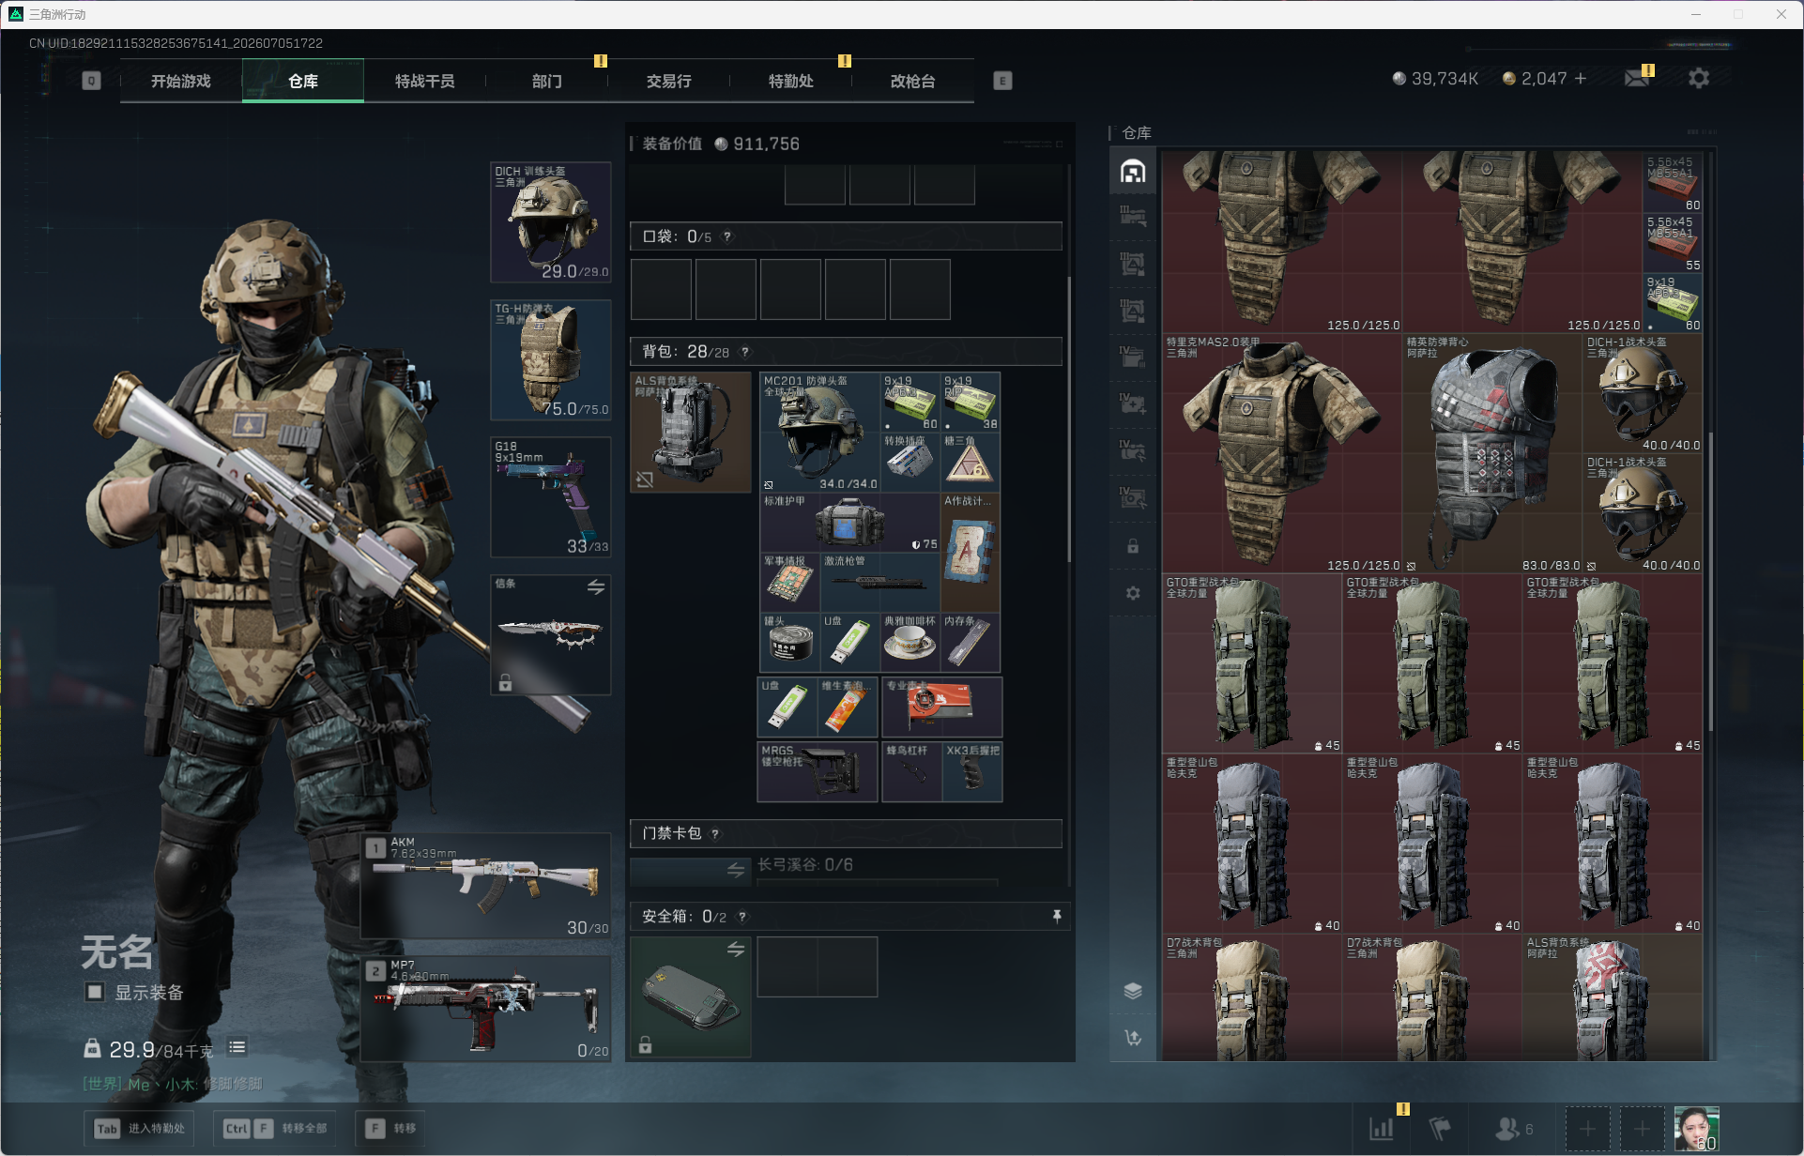Click the stack layers icon in warehouse sidebar
Screen dimensions: 1804x1156
pos(1133,991)
